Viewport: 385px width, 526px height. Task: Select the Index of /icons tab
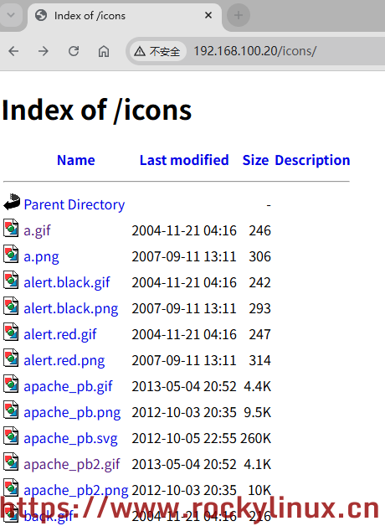coord(124,16)
